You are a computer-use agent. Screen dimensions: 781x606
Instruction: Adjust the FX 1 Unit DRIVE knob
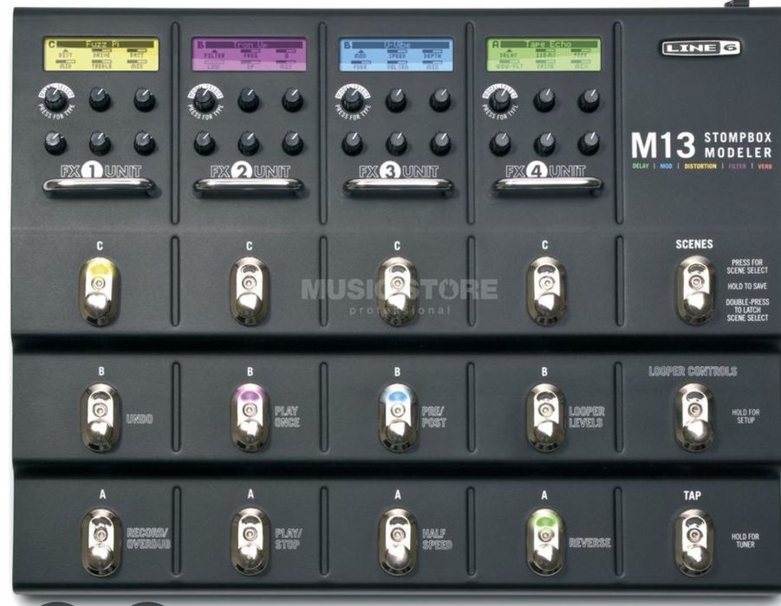(100, 100)
